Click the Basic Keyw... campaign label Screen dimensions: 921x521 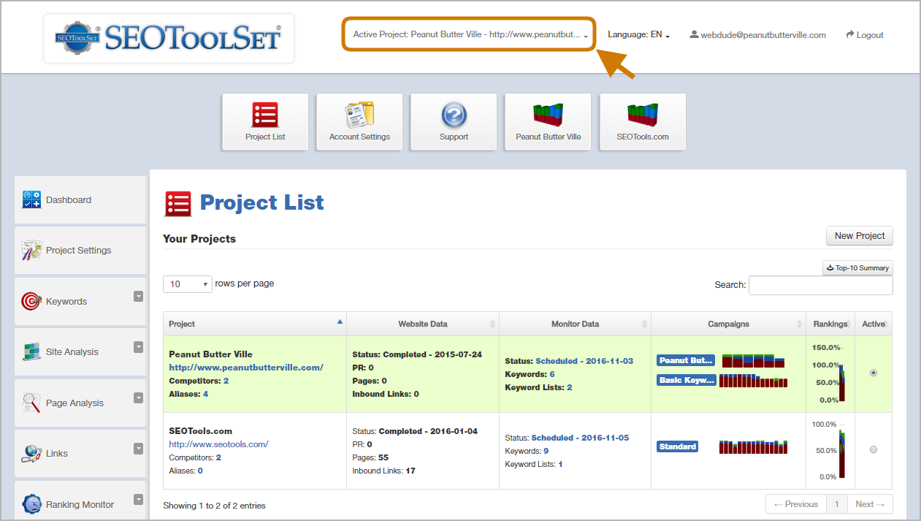coord(686,380)
